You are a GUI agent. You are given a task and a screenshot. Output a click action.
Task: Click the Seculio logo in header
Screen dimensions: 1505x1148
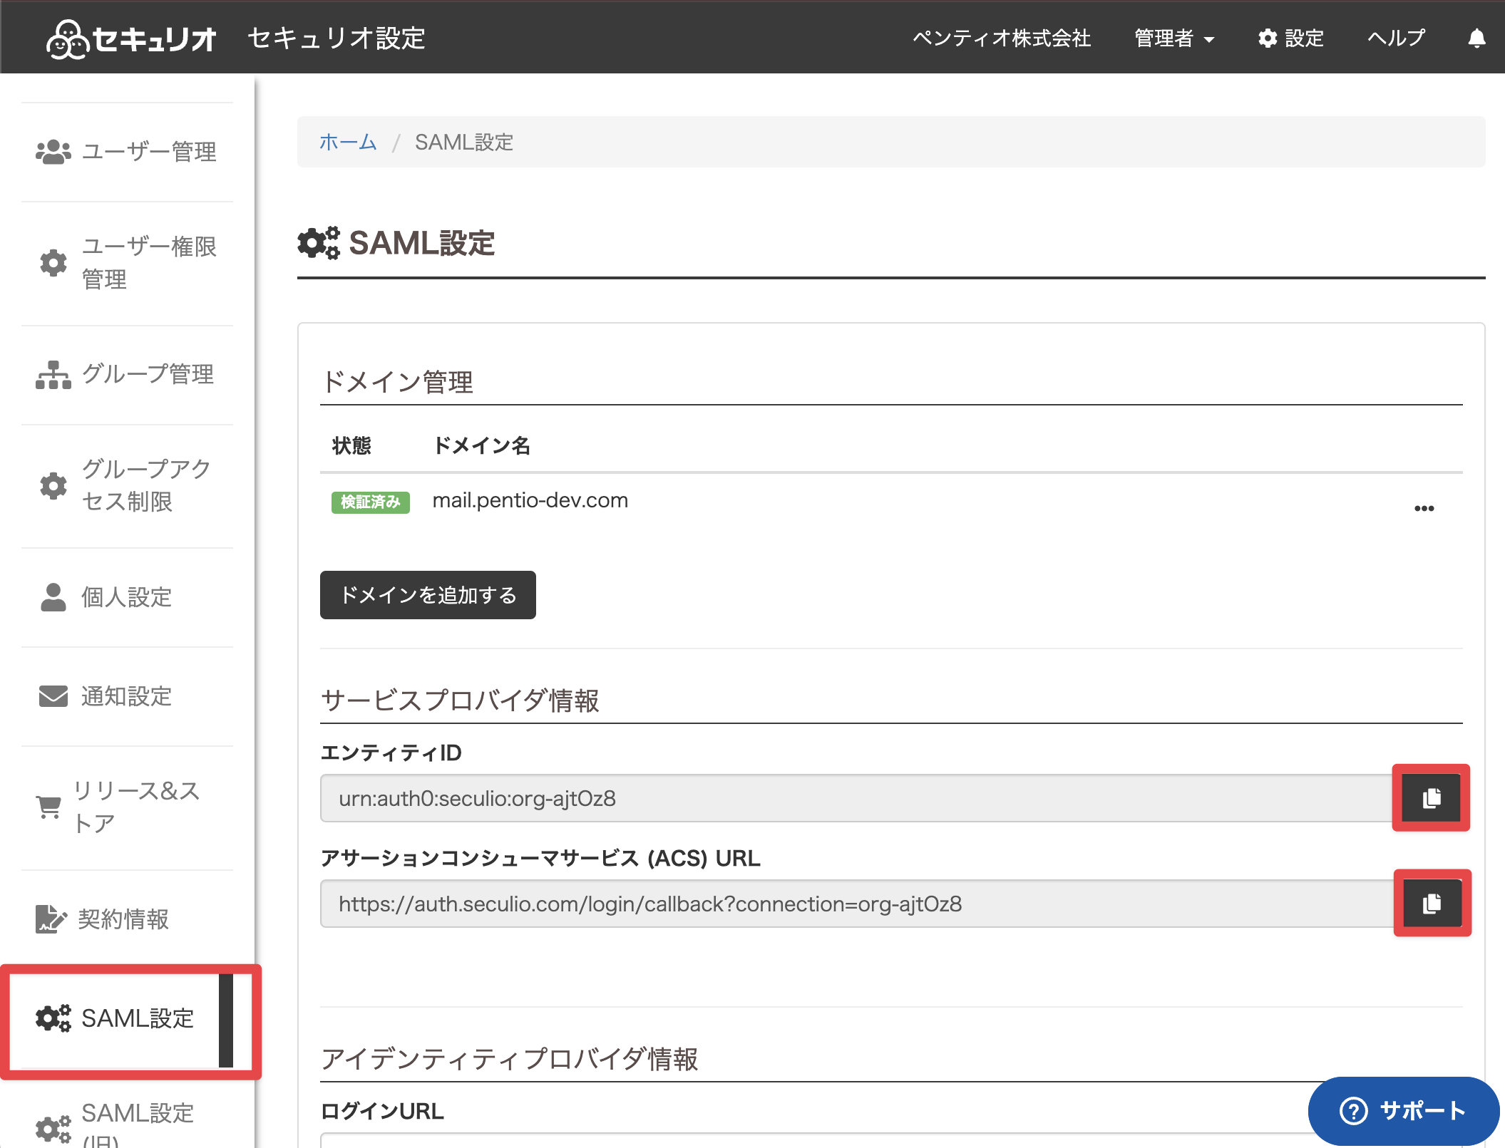point(131,38)
